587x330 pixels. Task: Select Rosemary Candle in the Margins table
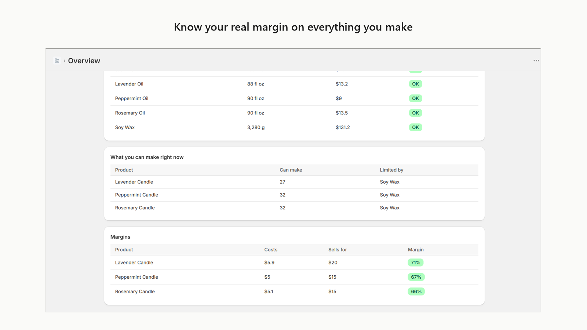tap(135, 291)
